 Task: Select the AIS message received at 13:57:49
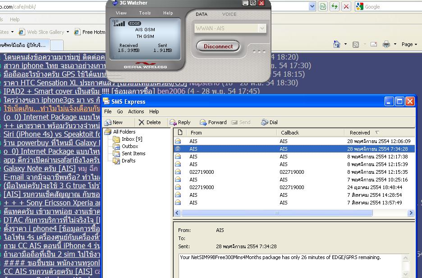(x=294, y=203)
